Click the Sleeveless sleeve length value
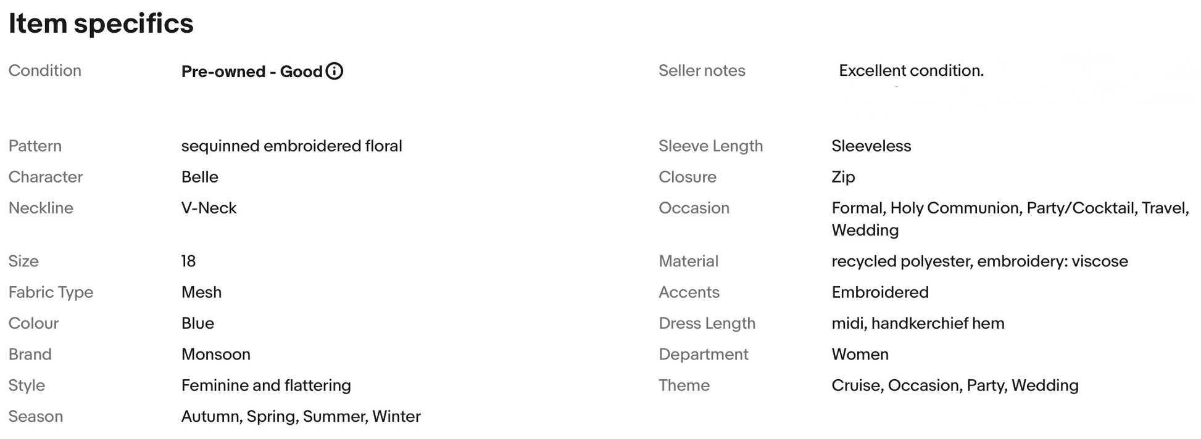1201x439 pixels. pyautogui.click(x=871, y=146)
